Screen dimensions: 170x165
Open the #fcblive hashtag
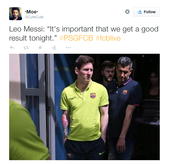[x=108, y=38]
